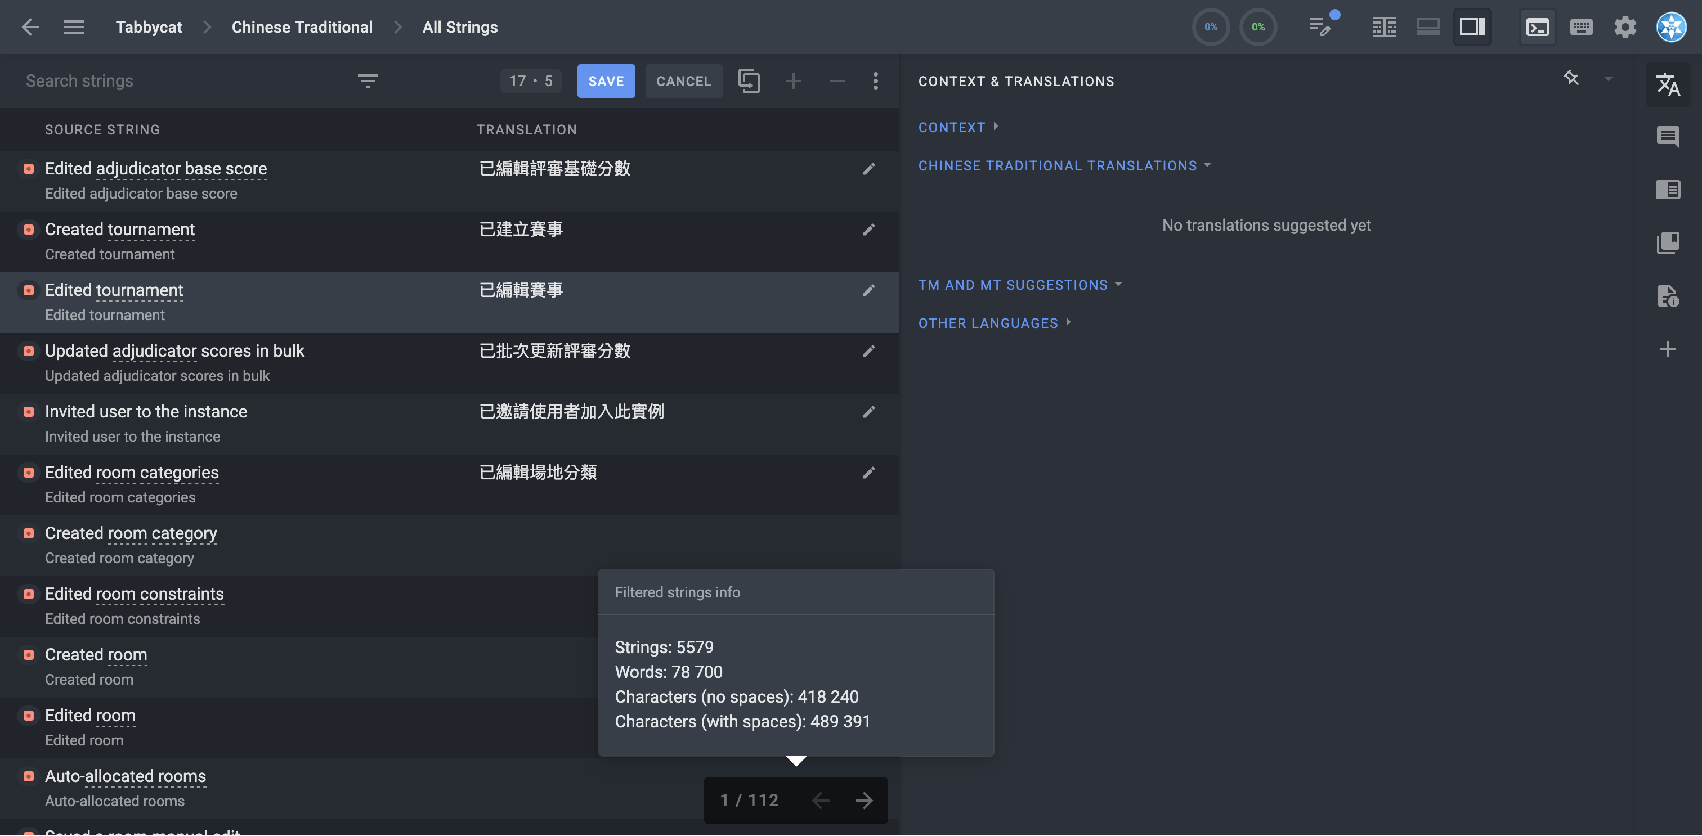Open the keyboard shortcuts icon
Image resolution: width=1702 pixels, height=836 pixels.
click(1581, 27)
